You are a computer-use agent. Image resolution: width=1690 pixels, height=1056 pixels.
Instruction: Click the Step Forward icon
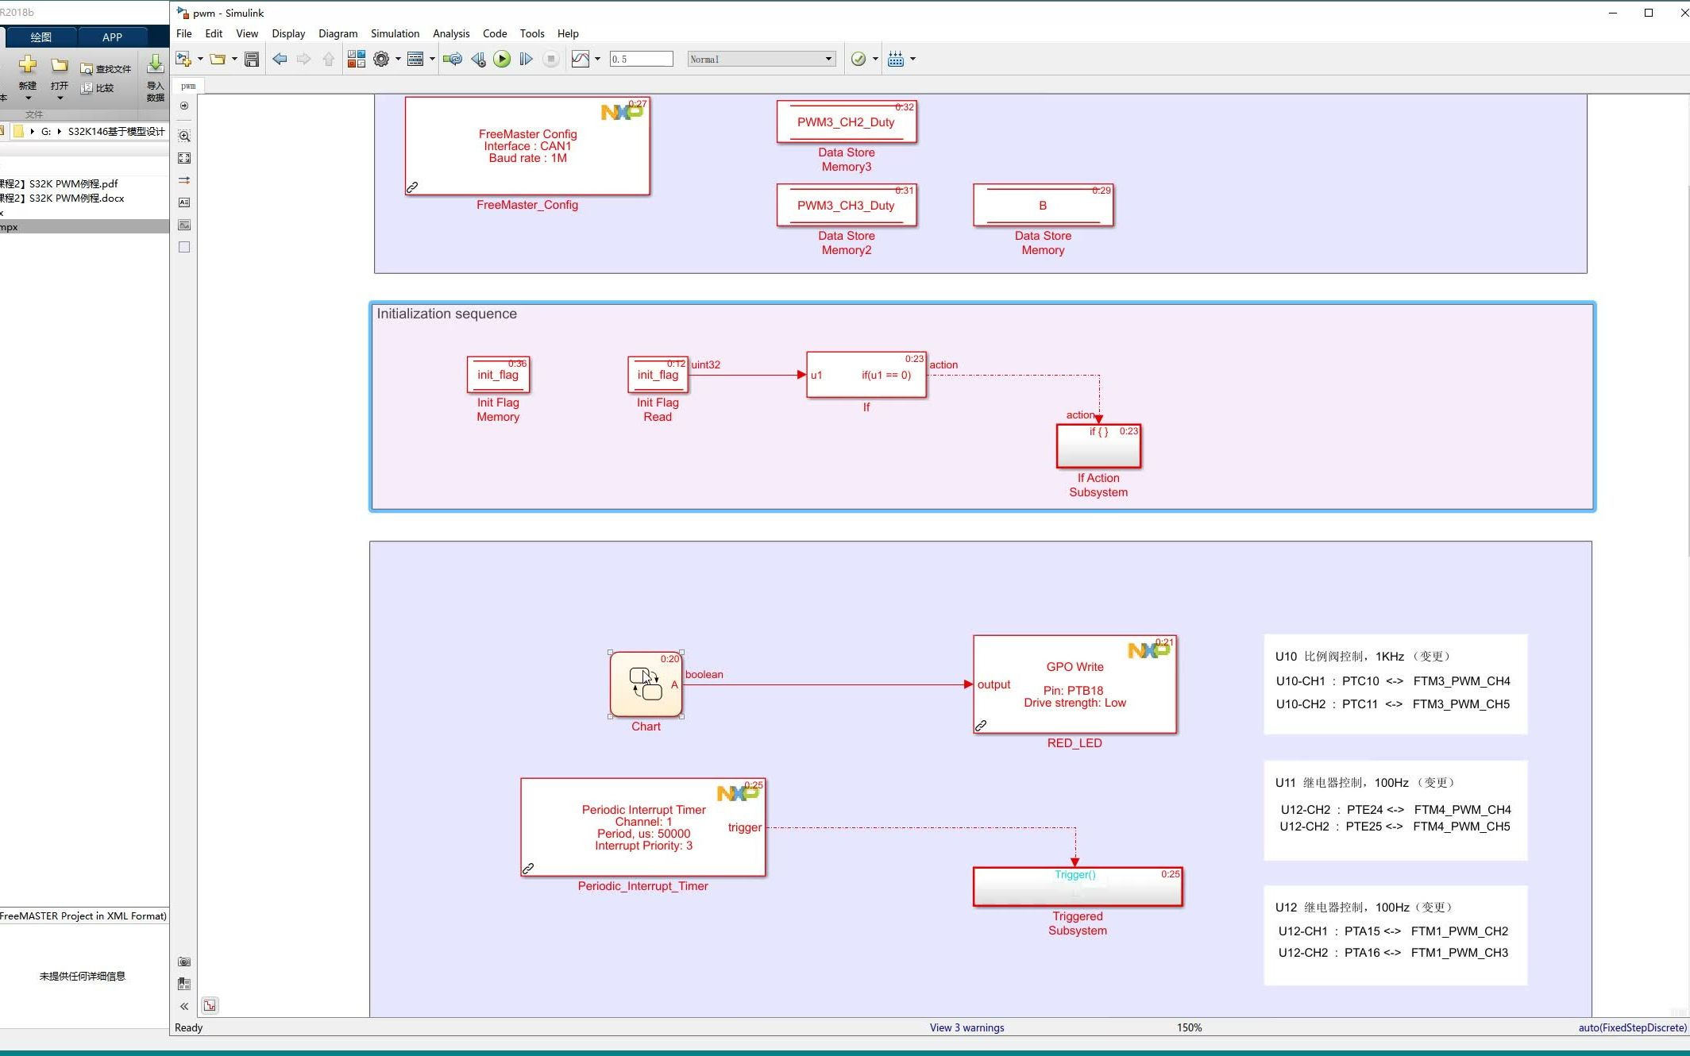(x=526, y=59)
